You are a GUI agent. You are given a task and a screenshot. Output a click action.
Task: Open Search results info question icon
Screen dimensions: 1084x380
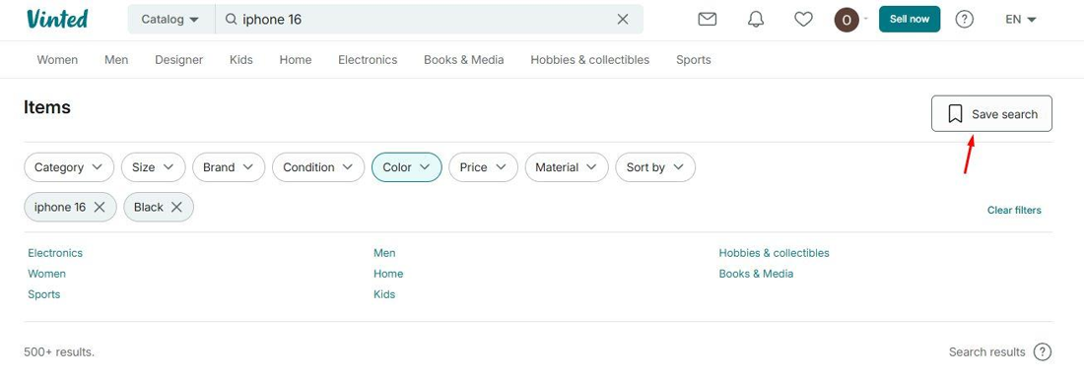click(x=1043, y=351)
